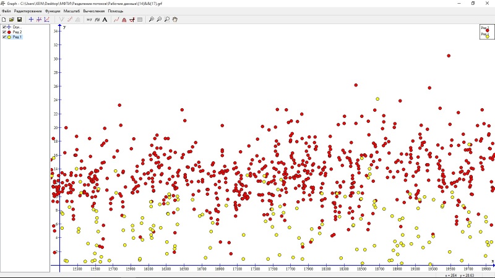This screenshot has width=495, height=278.
Task: Insert a relation (x<y icon)
Action: [89, 20]
